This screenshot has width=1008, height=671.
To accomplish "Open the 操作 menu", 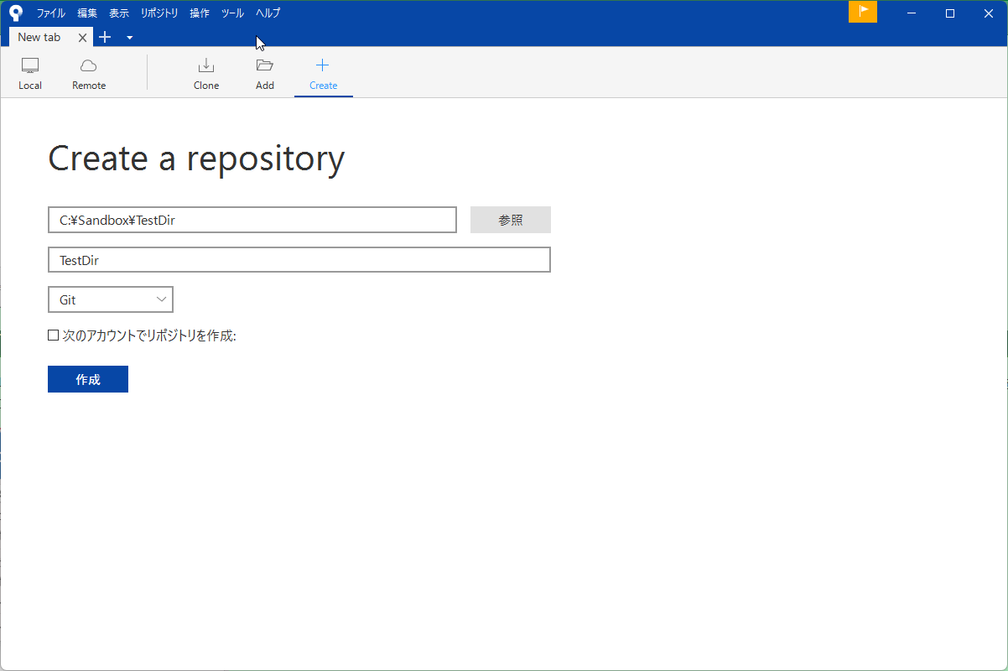I will pos(200,13).
